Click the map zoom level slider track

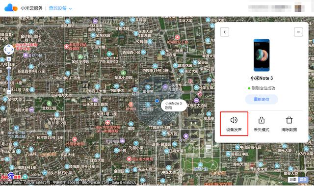pos(9,76)
